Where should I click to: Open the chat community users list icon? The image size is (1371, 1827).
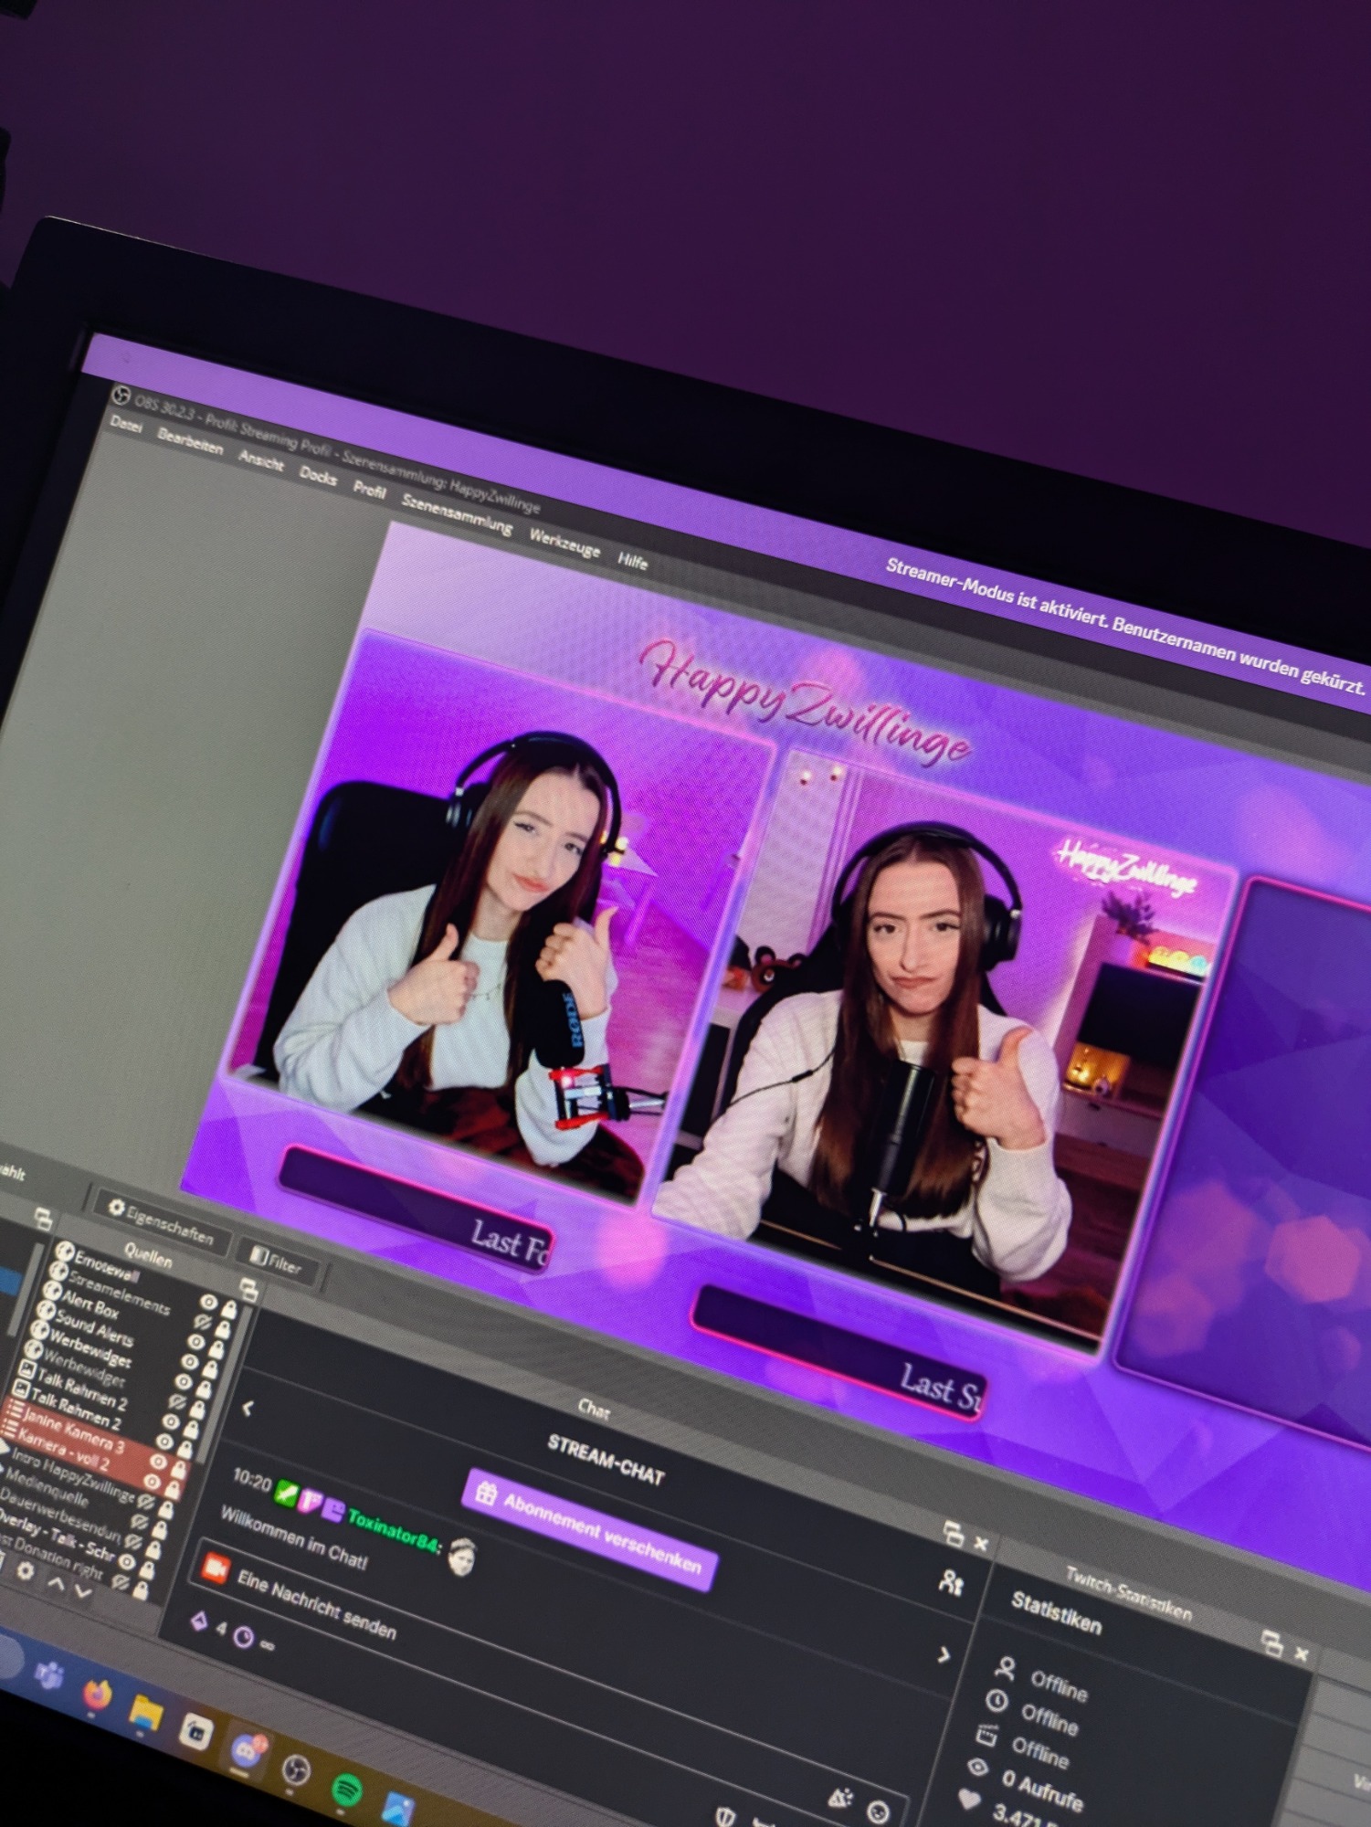[x=950, y=1582]
